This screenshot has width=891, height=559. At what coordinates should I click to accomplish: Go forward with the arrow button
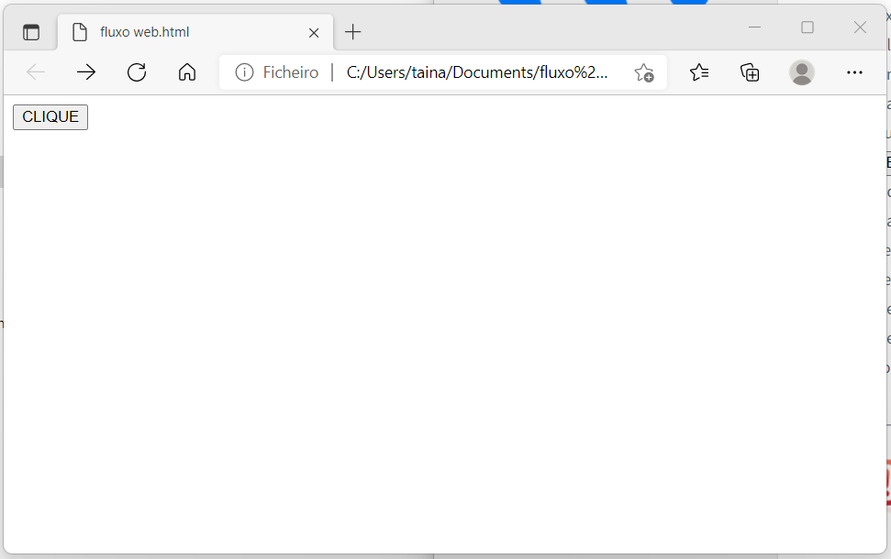click(x=86, y=72)
